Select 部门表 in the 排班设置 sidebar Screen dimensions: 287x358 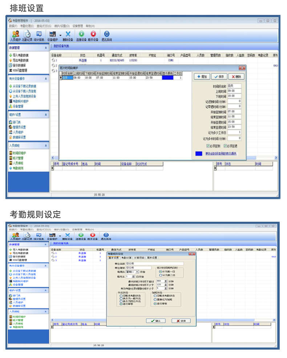[15, 122]
